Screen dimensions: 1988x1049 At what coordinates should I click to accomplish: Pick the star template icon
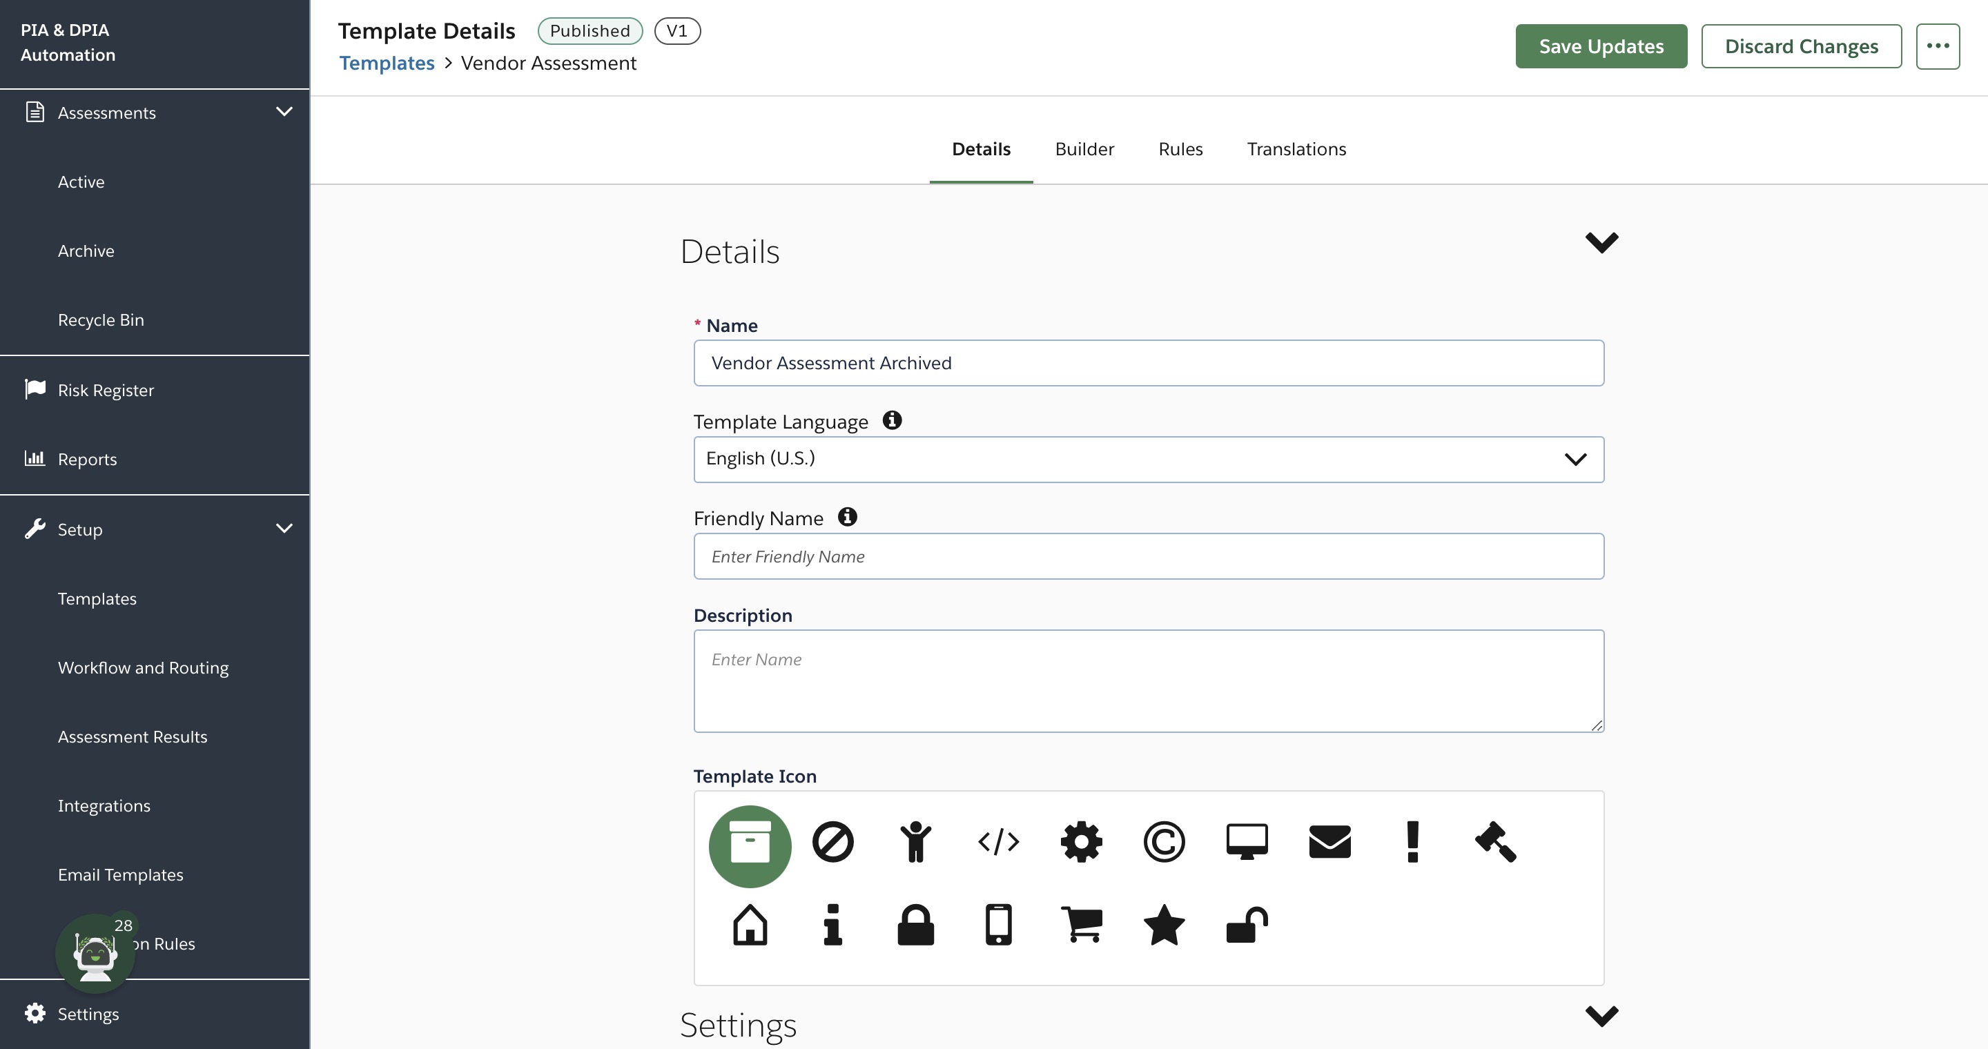coord(1164,924)
